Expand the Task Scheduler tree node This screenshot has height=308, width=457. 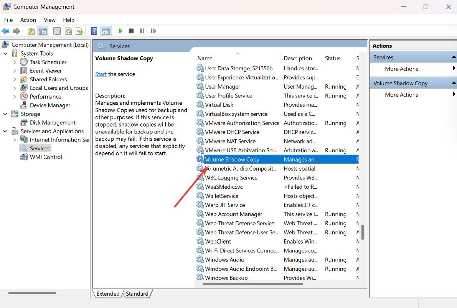pos(15,62)
